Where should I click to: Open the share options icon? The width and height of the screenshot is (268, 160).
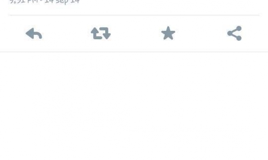(234, 33)
